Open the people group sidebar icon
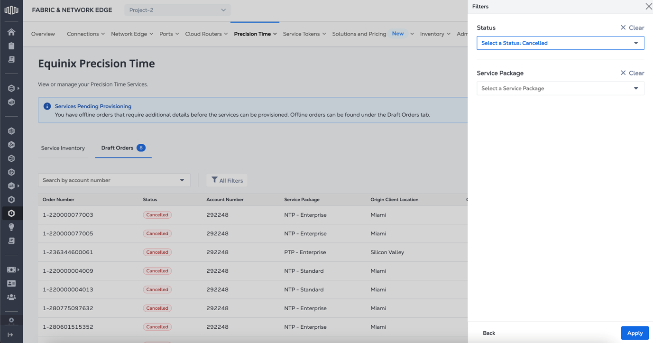 point(11,297)
